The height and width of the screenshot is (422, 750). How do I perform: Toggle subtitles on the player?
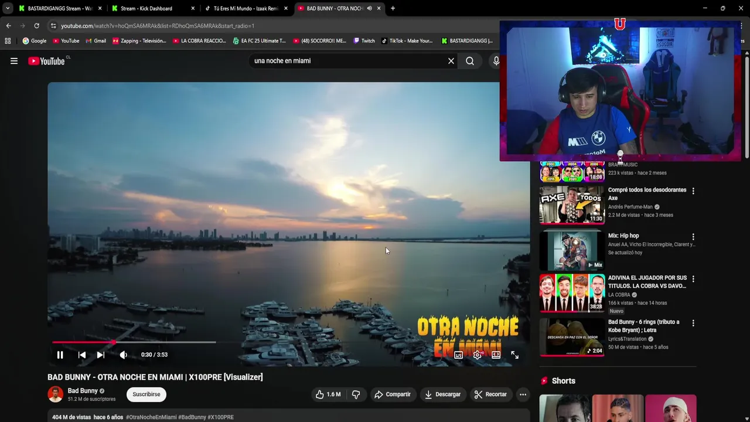pos(459,355)
